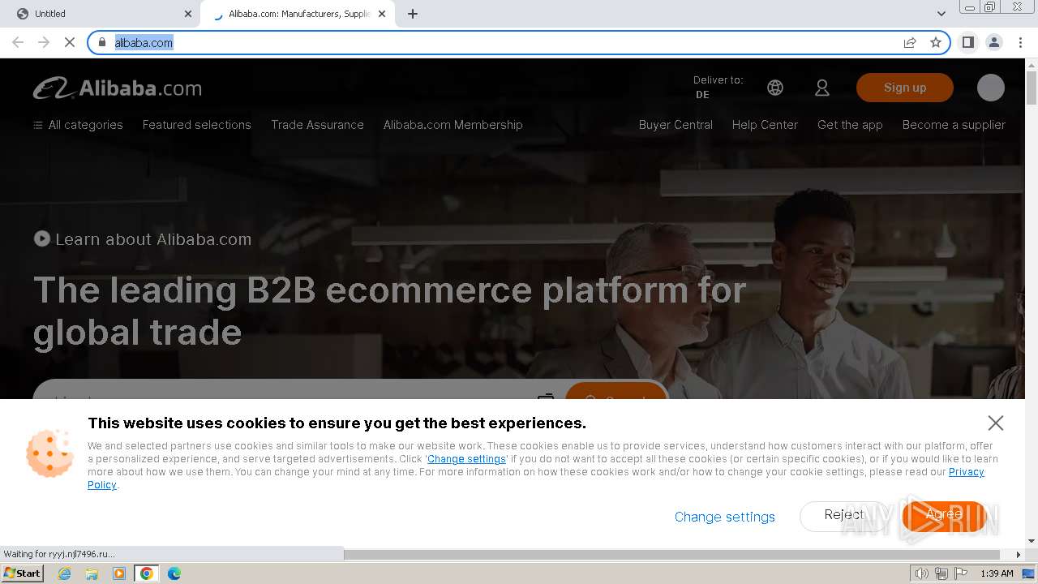Image resolution: width=1038 pixels, height=584 pixels.
Task: Agree to cookies
Action: click(x=944, y=516)
